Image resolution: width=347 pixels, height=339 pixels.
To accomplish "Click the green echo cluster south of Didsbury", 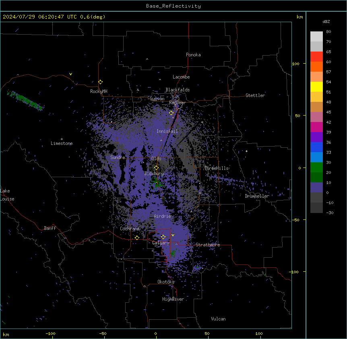I will click(156, 183).
